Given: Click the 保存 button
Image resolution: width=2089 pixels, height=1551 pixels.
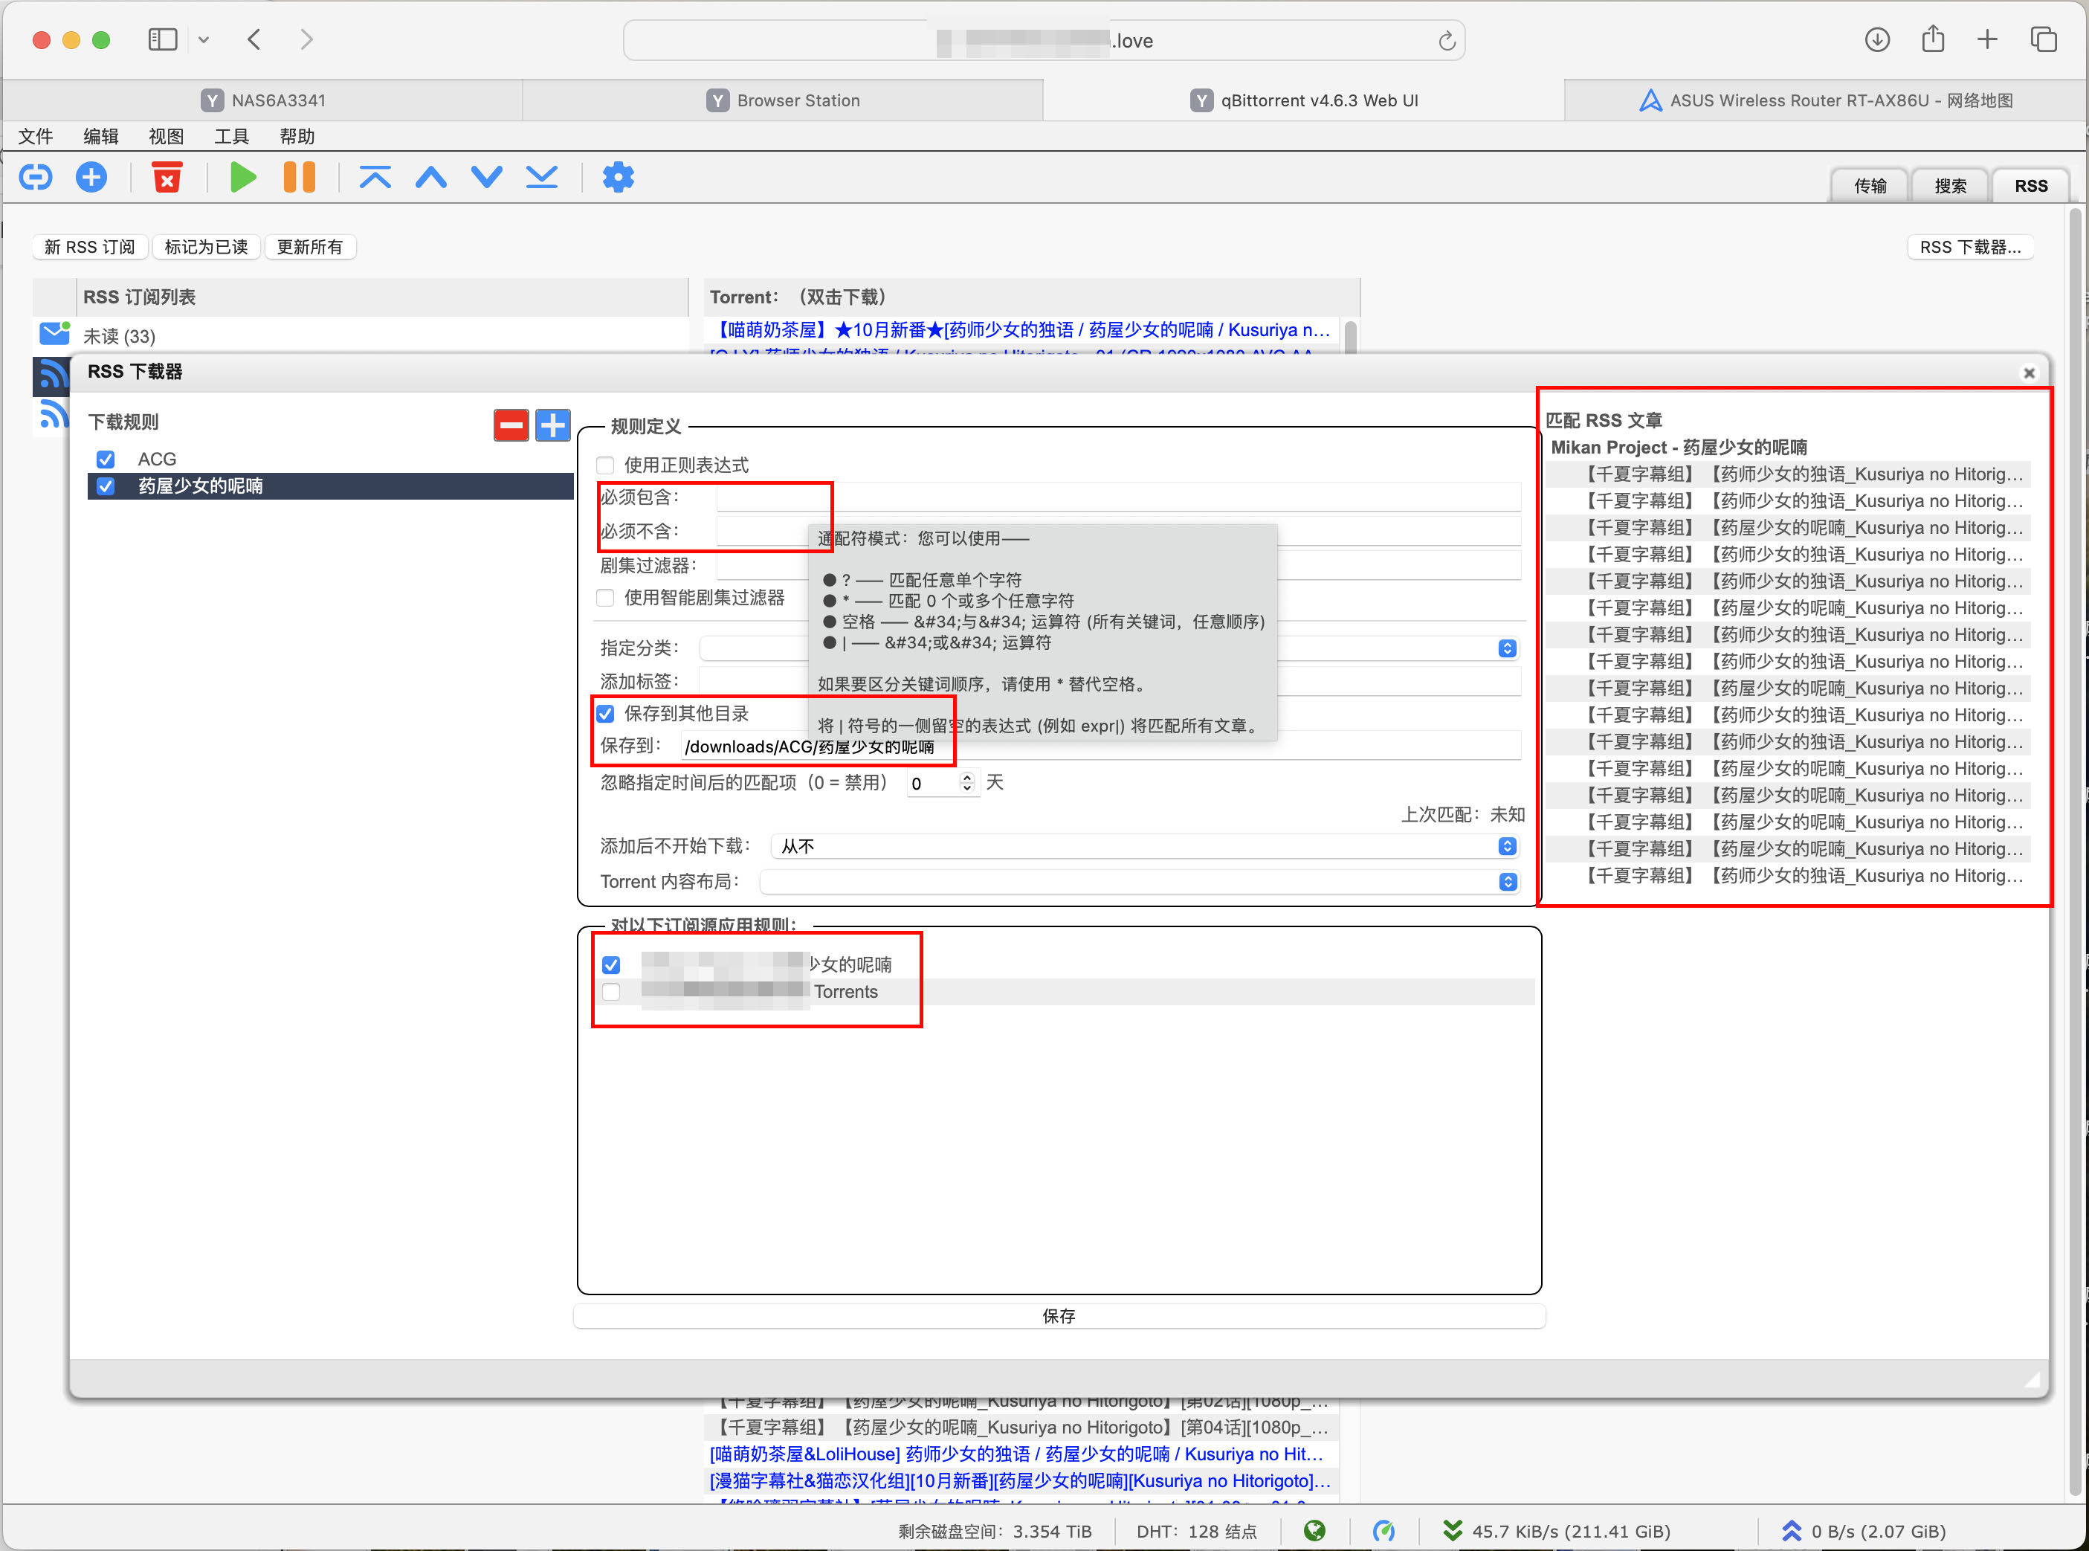Looking at the screenshot, I should [1059, 1316].
